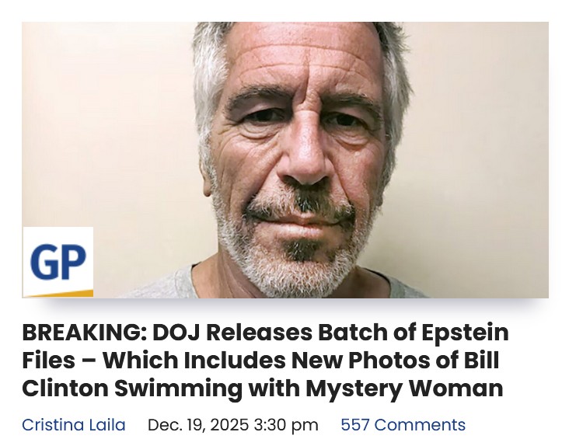The width and height of the screenshot is (569, 446).
Task: Visit author Cristina Laila's page
Action: pyautogui.click(x=74, y=424)
